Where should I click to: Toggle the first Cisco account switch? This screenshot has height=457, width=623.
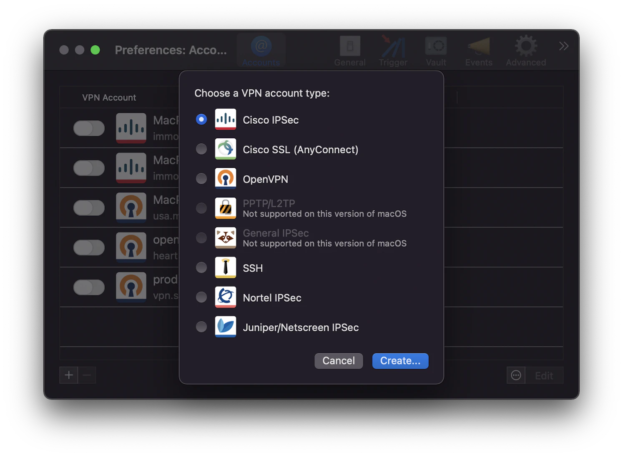[89, 128]
